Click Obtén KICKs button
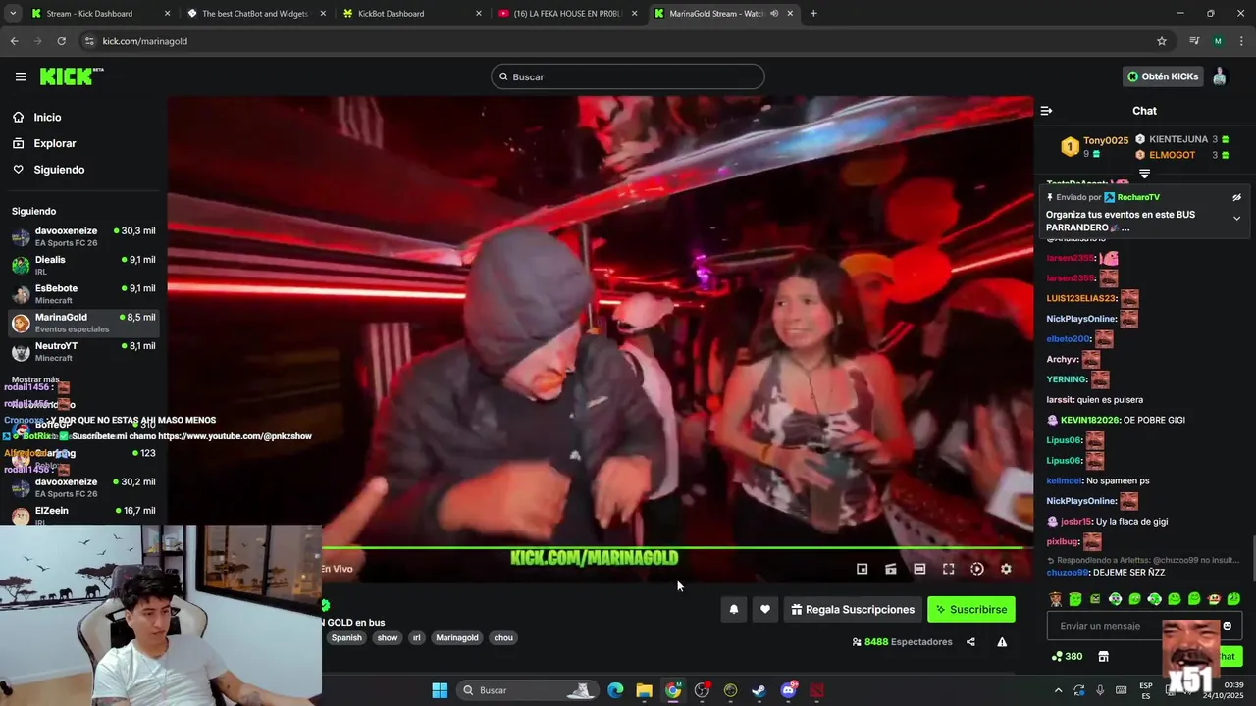 1163,76
